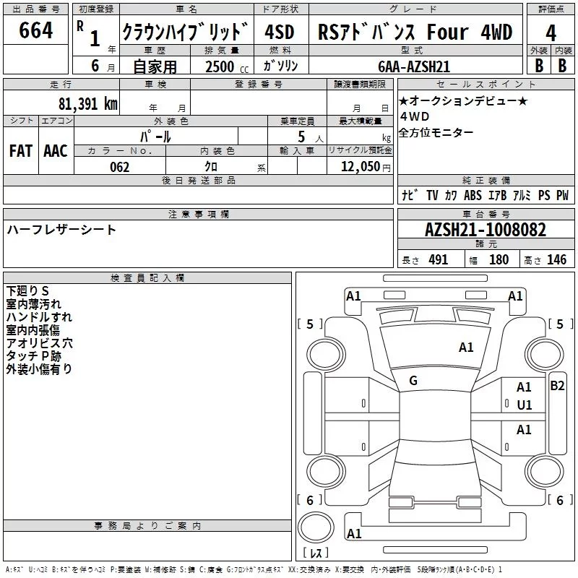Screen dimensions: 578x578
Task: Click the rear right wheel circle
Action: click(545, 471)
